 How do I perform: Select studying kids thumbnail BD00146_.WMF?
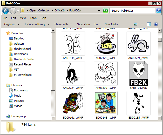pyautogui.click(x=106, y=103)
